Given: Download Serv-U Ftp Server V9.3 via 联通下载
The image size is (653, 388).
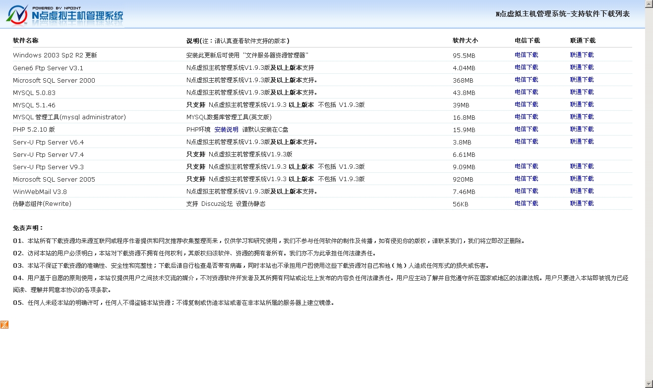Looking at the screenshot, I should (x=582, y=166).
